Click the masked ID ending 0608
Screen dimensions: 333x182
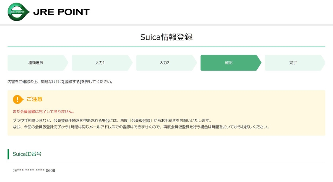click(x=34, y=171)
